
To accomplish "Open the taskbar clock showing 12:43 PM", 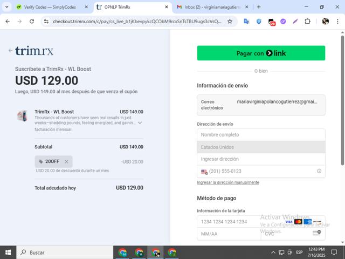I will (316, 253).
